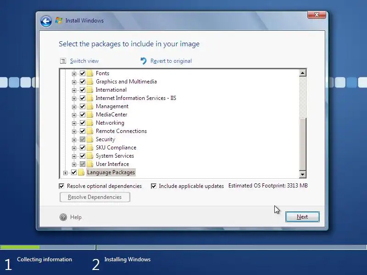Expand the MediaCenter tree node
Viewport: 367px width, 275px height.
pyautogui.click(x=74, y=115)
